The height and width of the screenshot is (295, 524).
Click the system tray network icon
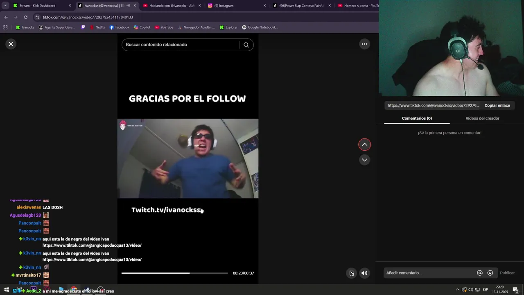pyautogui.click(x=477, y=290)
